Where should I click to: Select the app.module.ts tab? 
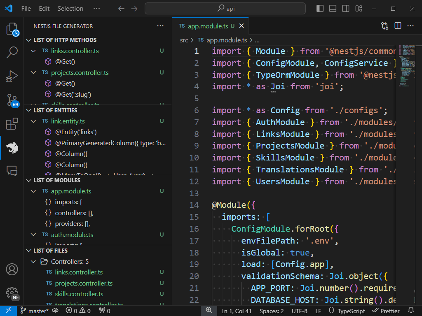tap(207, 26)
